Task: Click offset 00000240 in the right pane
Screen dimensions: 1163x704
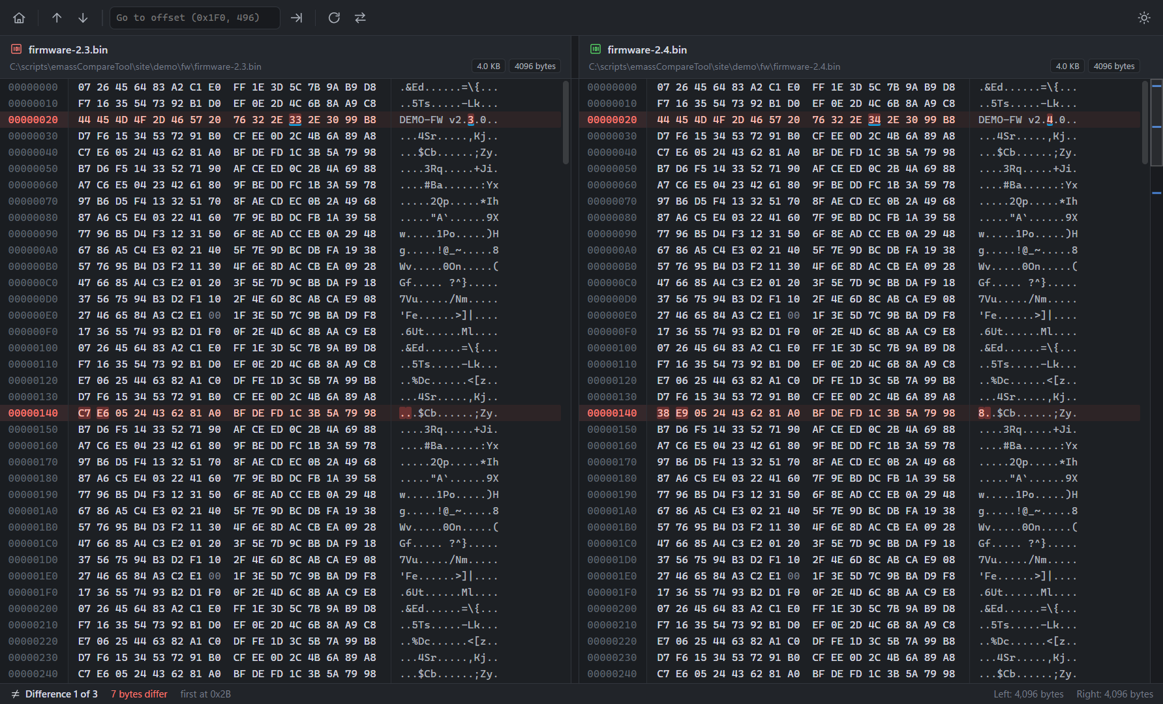Action: (x=612, y=674)
